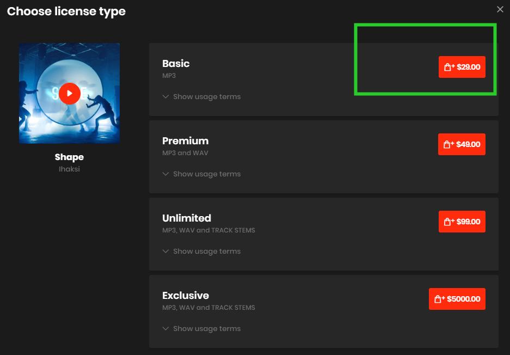Select the Unlimited license heading
Image resolution: width=510 pixels, height=355 pixels.
pos(187,218)
